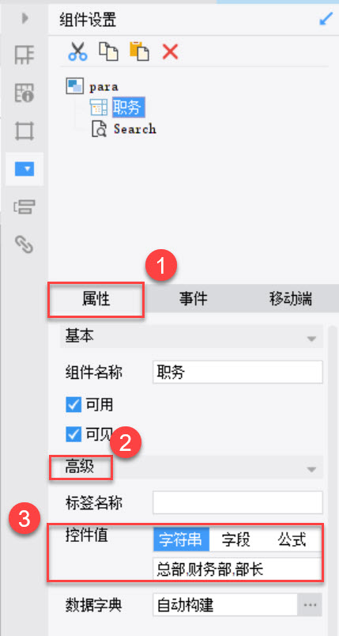Collapse the 高级 section arrow

311,470
